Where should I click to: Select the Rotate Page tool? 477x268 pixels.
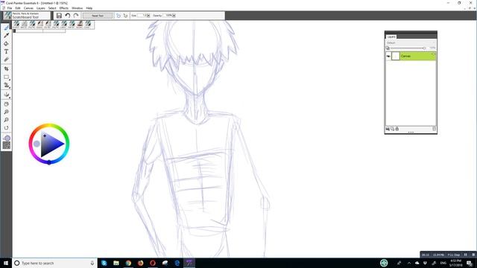tap(7, 128)
